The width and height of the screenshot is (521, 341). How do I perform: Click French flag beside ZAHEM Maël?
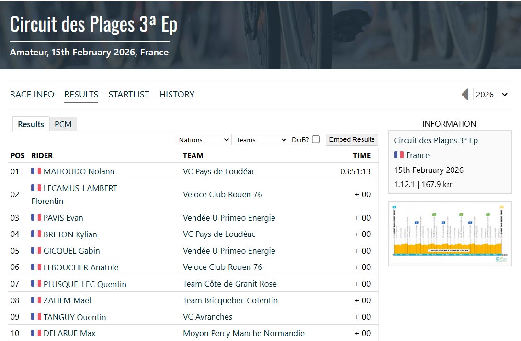(36, 300)
